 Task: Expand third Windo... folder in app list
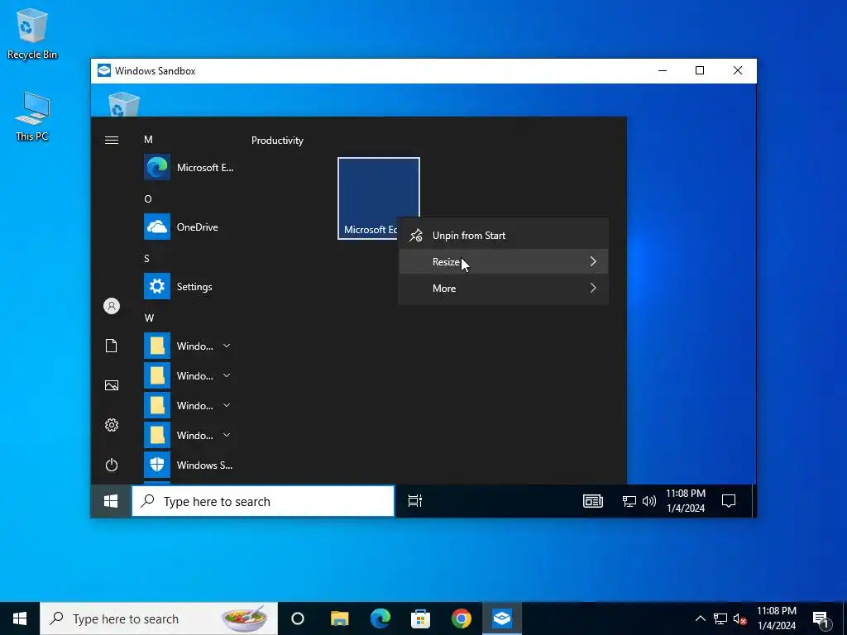tap(227, 405)
